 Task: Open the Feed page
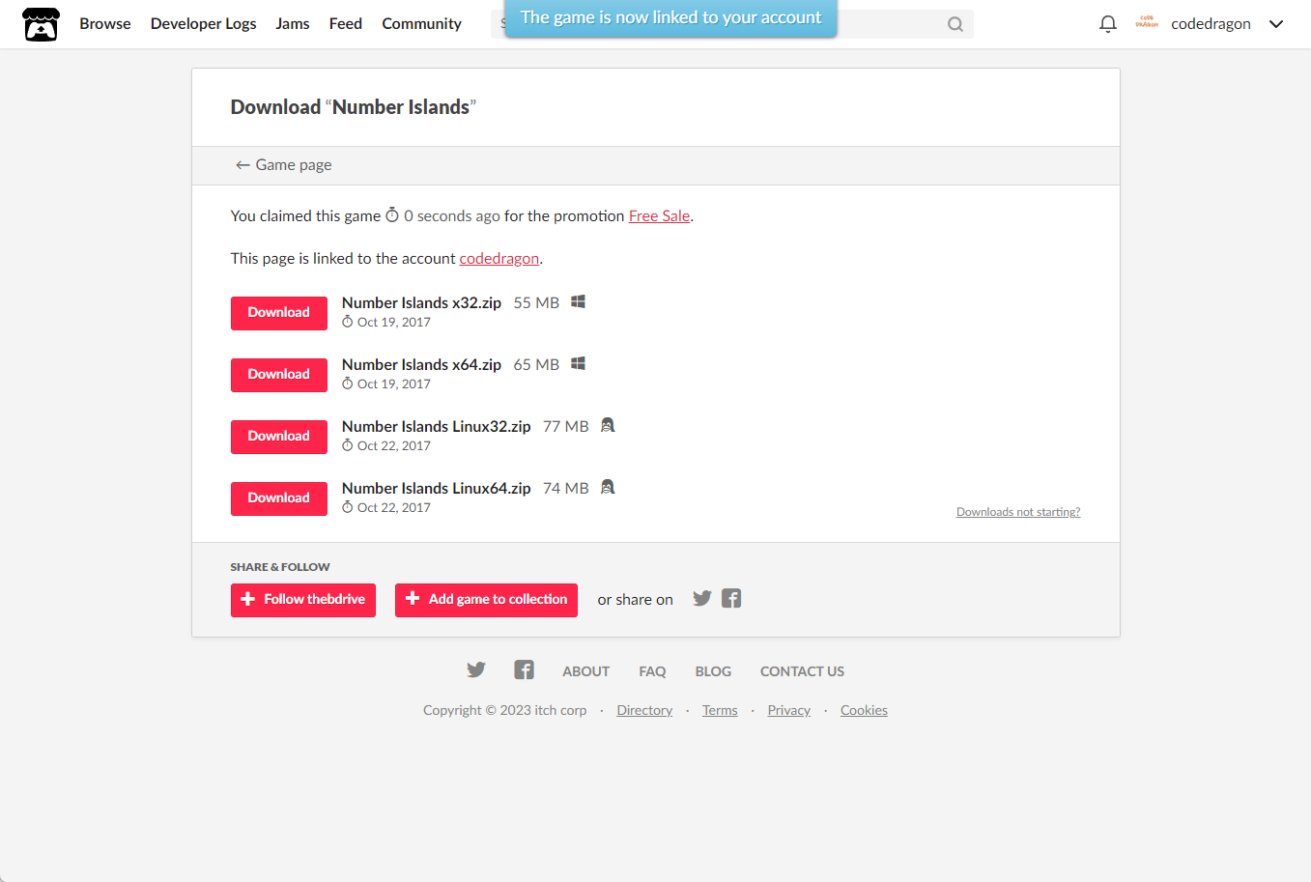346,24
